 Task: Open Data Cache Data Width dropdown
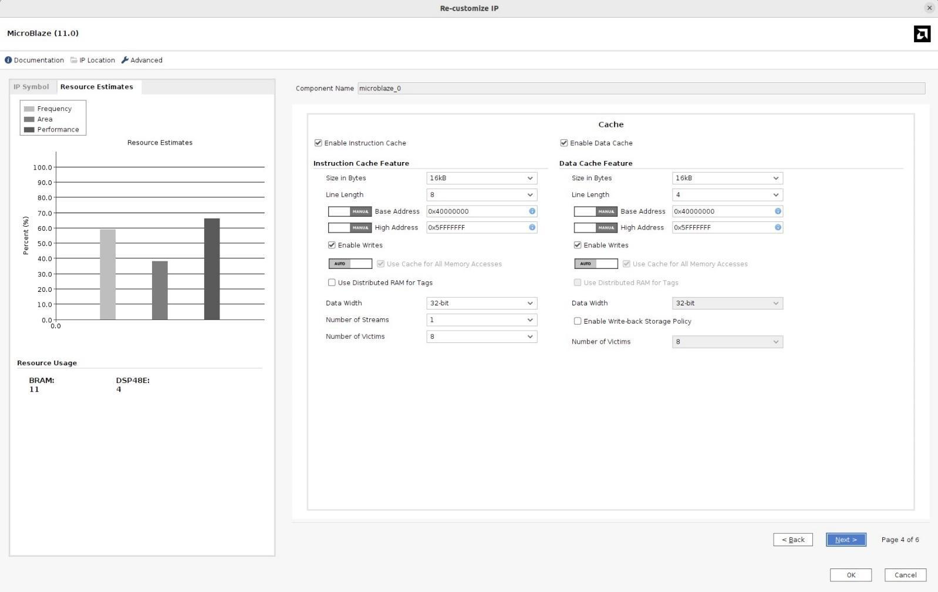pyautogui.click(x=727, y=303)
